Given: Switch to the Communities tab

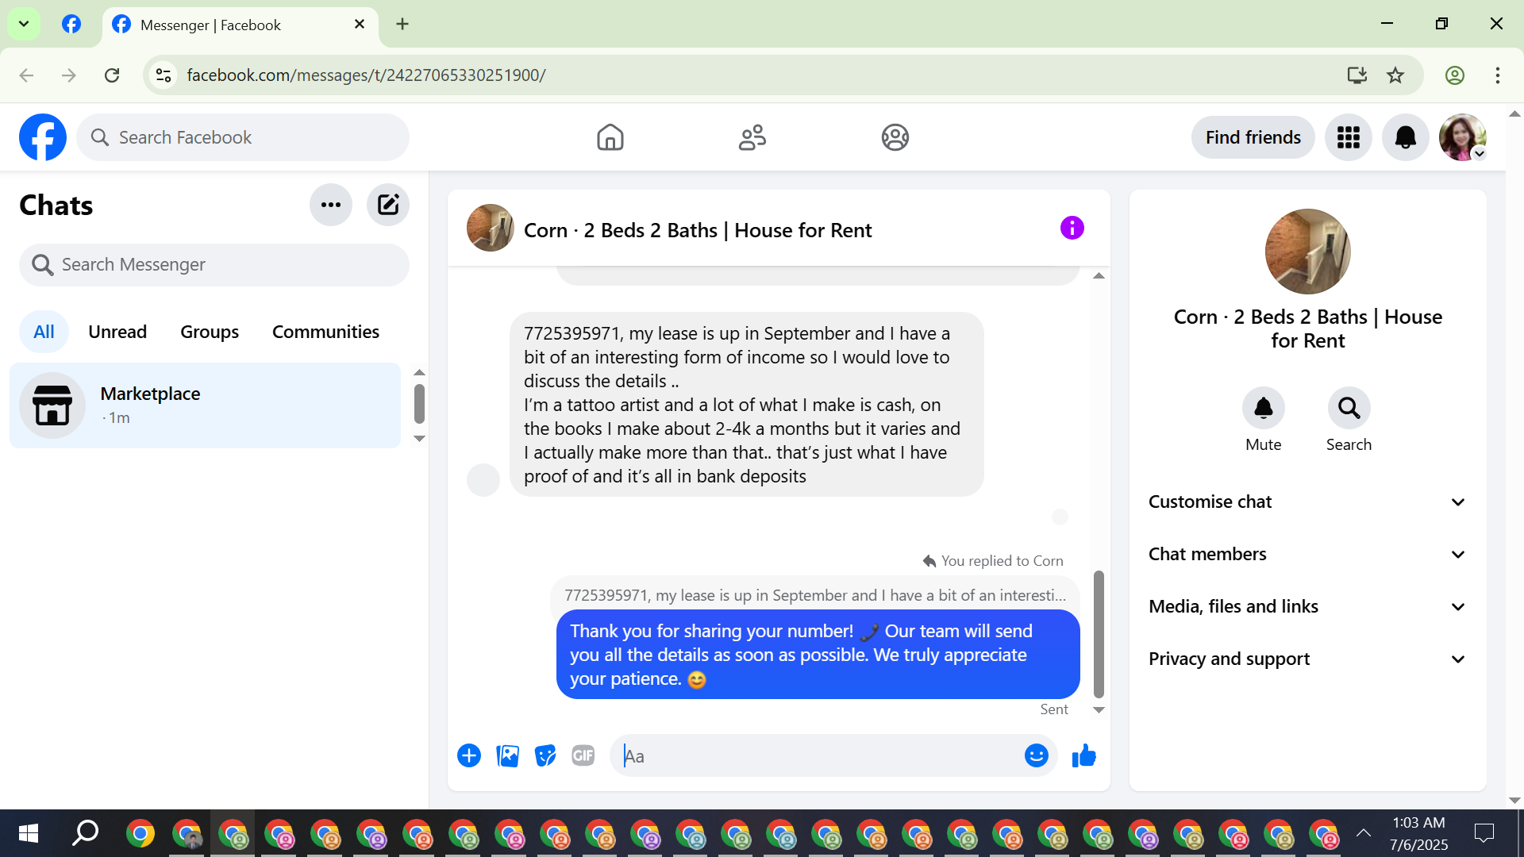Looking at the screenshot, I should pyautogui.click(x=325, y=332).
